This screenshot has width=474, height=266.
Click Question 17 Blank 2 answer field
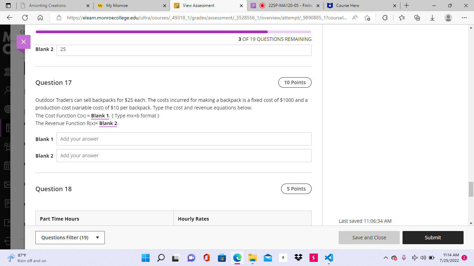point(184,156)
